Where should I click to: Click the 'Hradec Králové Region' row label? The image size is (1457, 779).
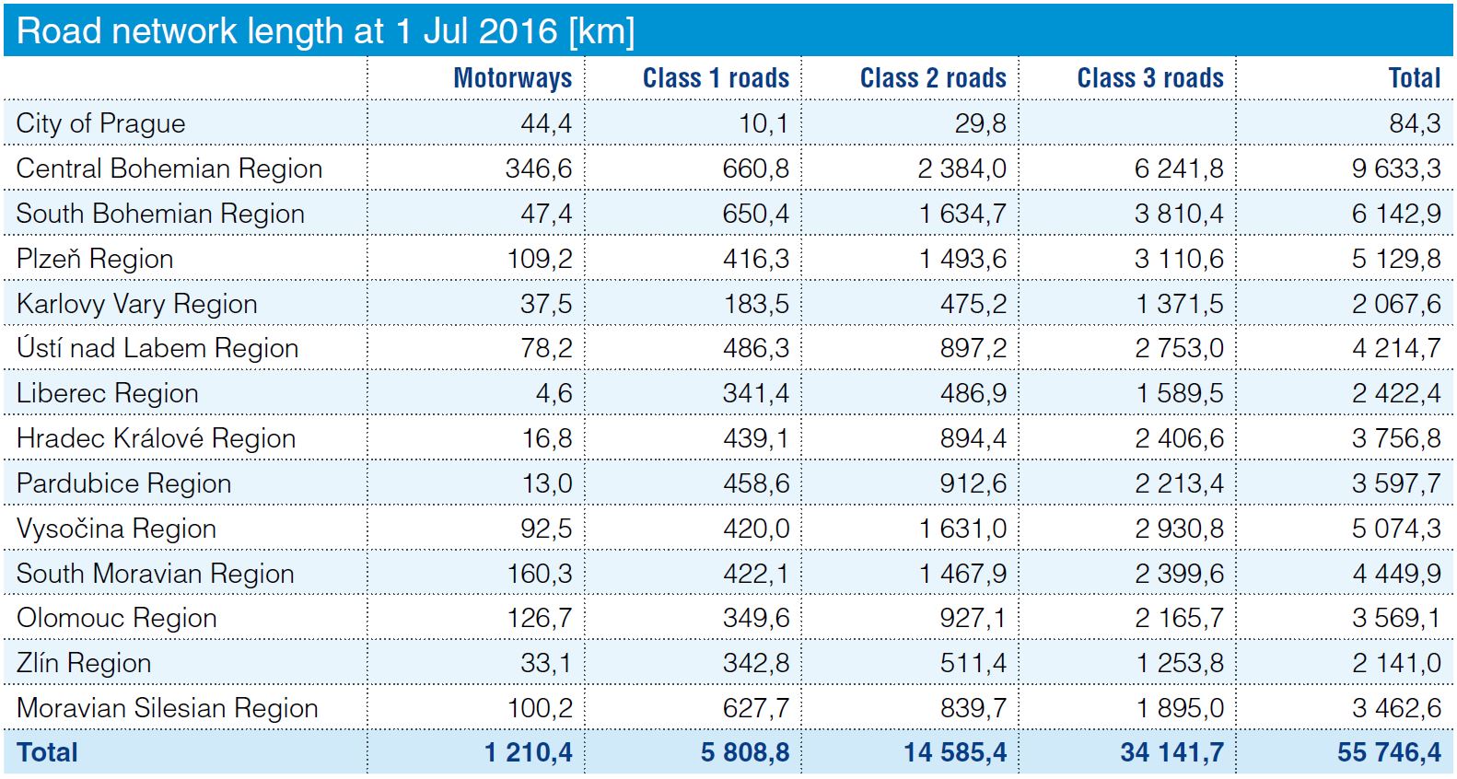tap(157, 438)
